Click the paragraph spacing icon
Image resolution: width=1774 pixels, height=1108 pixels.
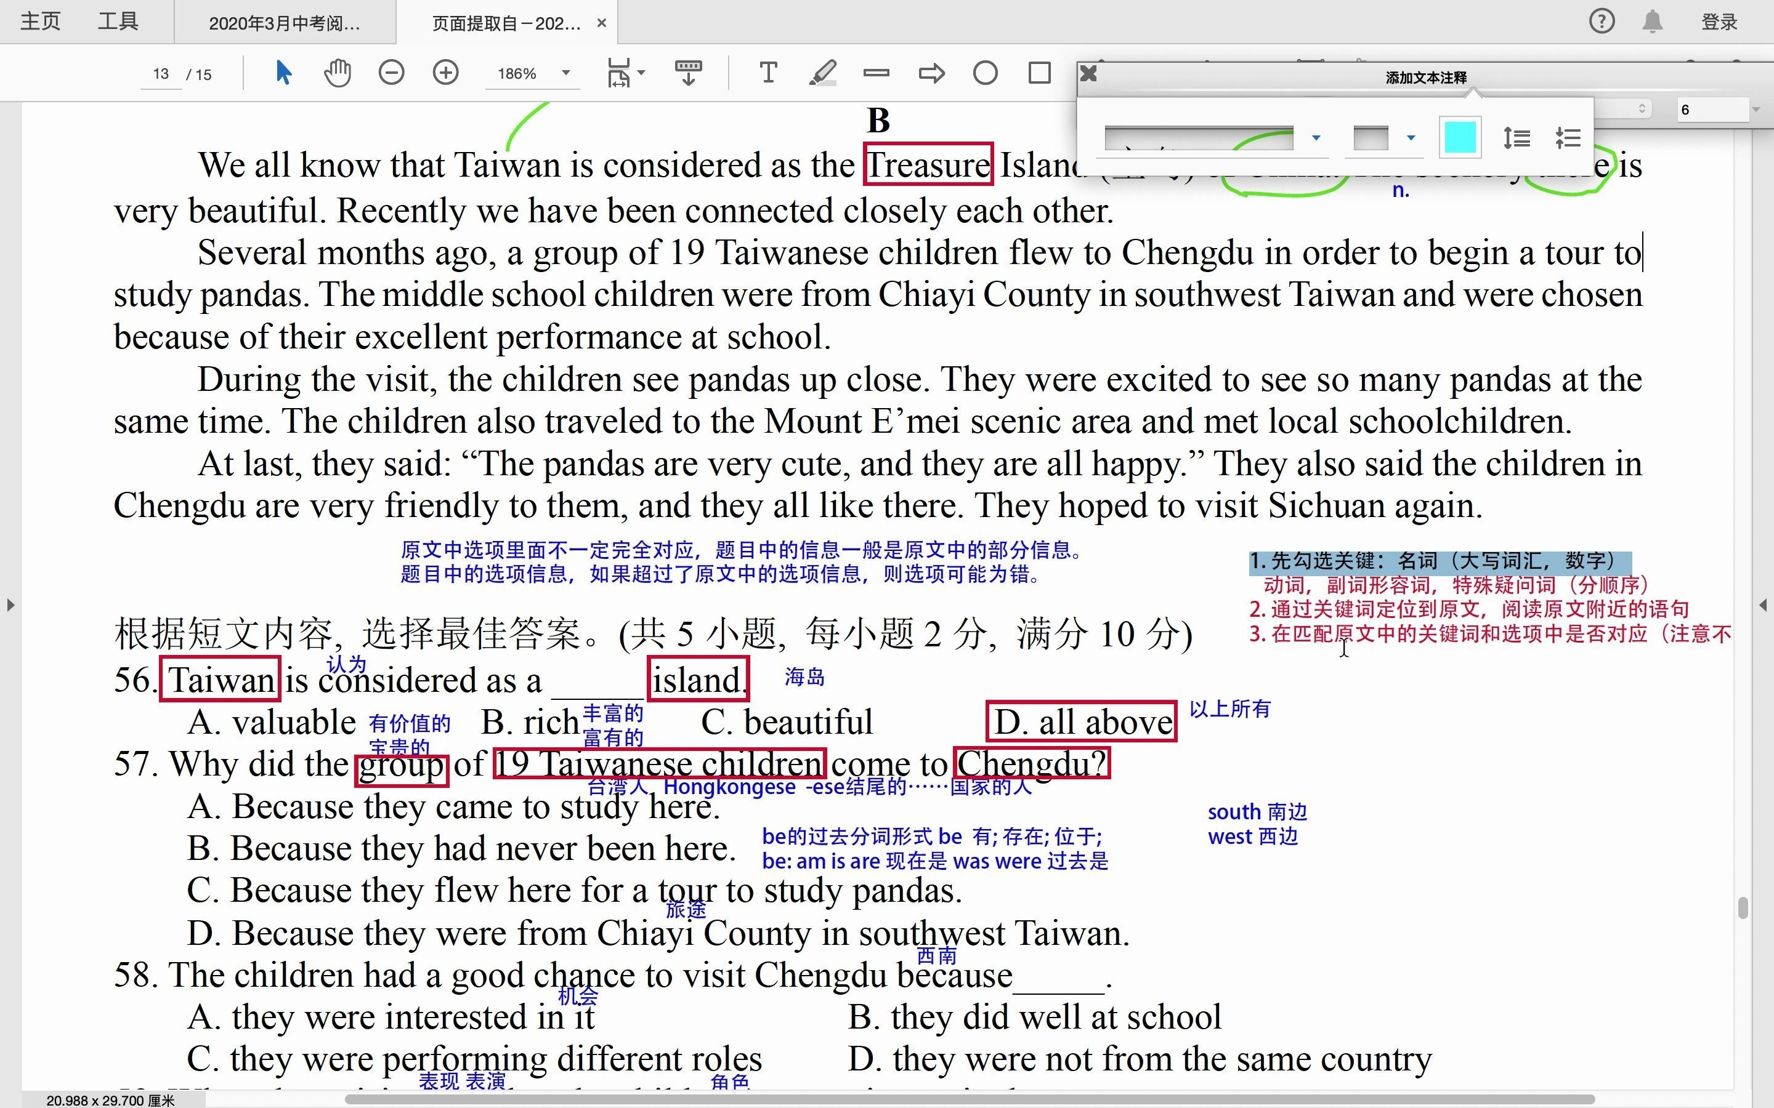pos(1567,138)
